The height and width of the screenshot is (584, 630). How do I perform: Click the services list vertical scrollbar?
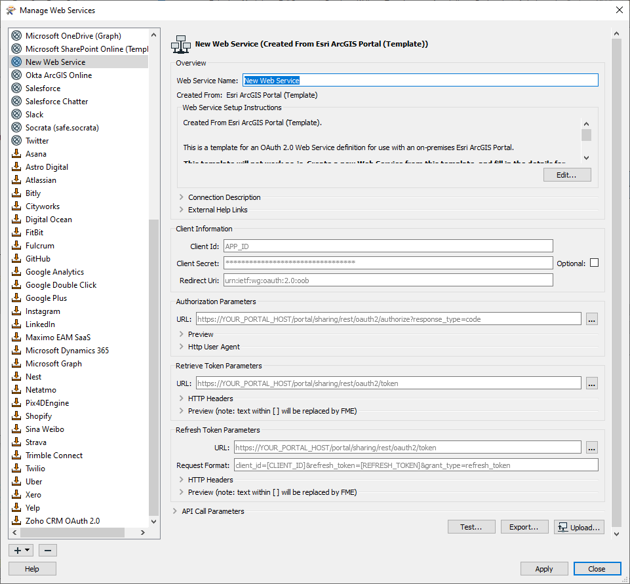tap(153, 367)
